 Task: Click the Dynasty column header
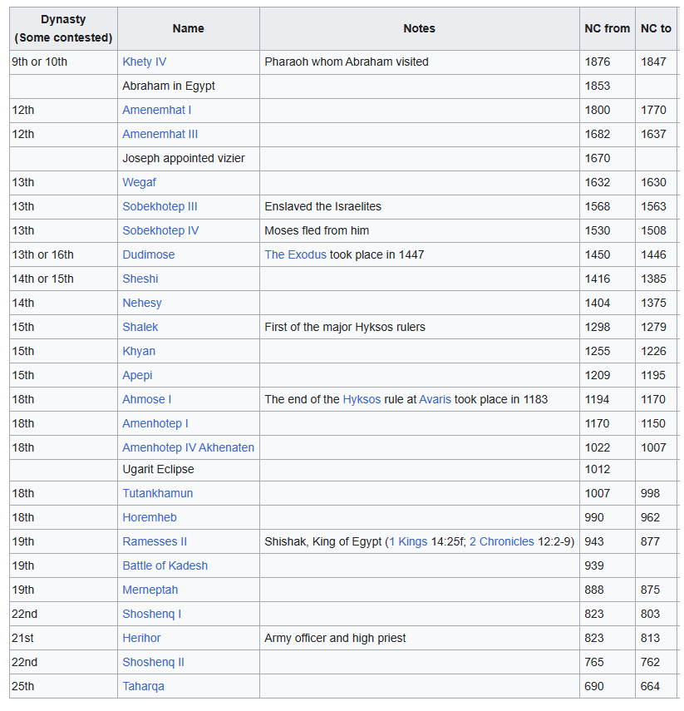tap(63, 28)
